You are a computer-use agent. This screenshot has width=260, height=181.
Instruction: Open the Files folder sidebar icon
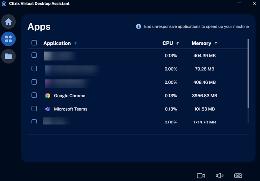[9, 56]
